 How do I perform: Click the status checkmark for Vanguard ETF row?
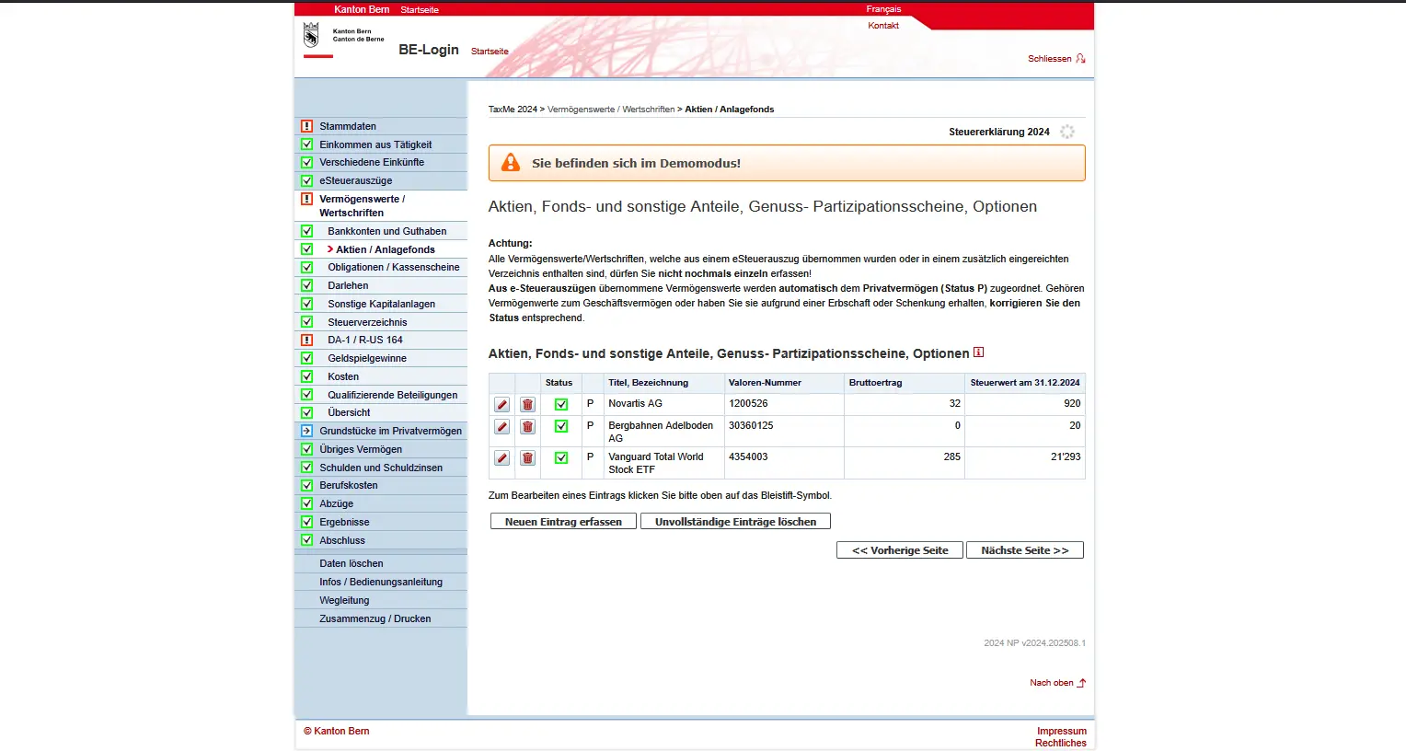pyautogui.click(x=561, y=458)
